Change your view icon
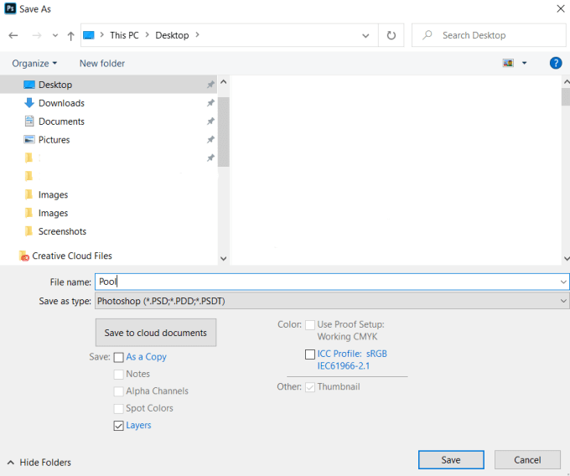570x476 pixels. pyautogui.click(x=508, y=63)
